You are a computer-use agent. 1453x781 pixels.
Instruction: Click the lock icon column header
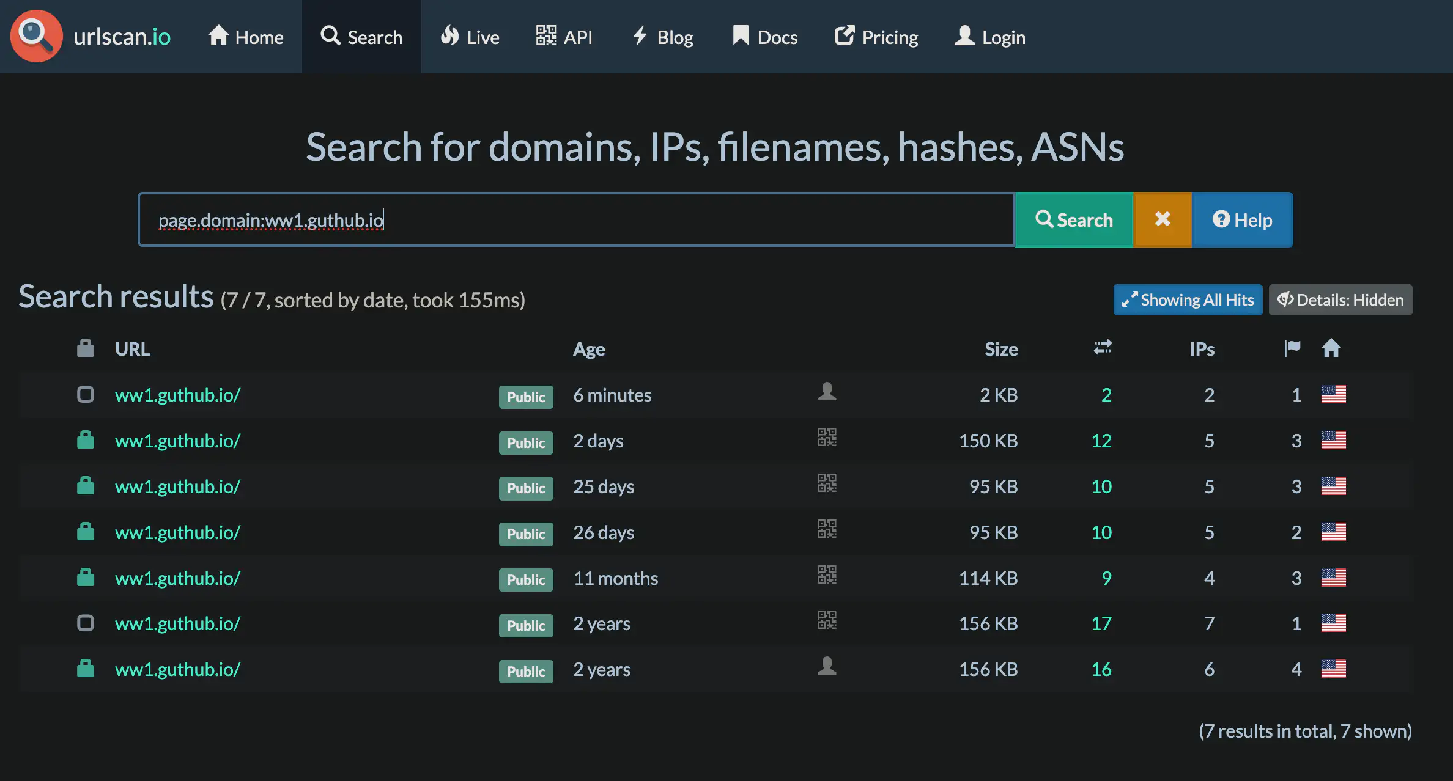click(86, 348)
